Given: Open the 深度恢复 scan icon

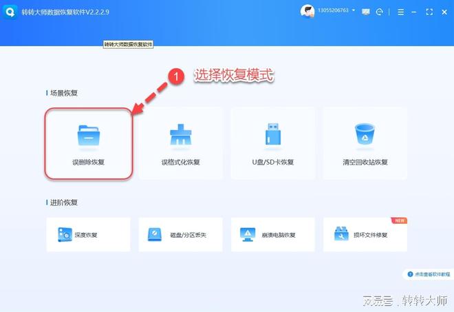Looking at the screenshot, I should coord(65,234).
